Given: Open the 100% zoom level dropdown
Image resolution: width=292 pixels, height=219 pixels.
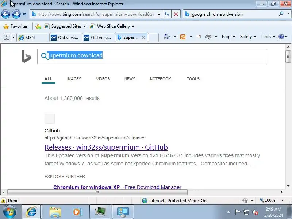Looking at the screenshot, I should pyautogui.click(x=282, y=200).
